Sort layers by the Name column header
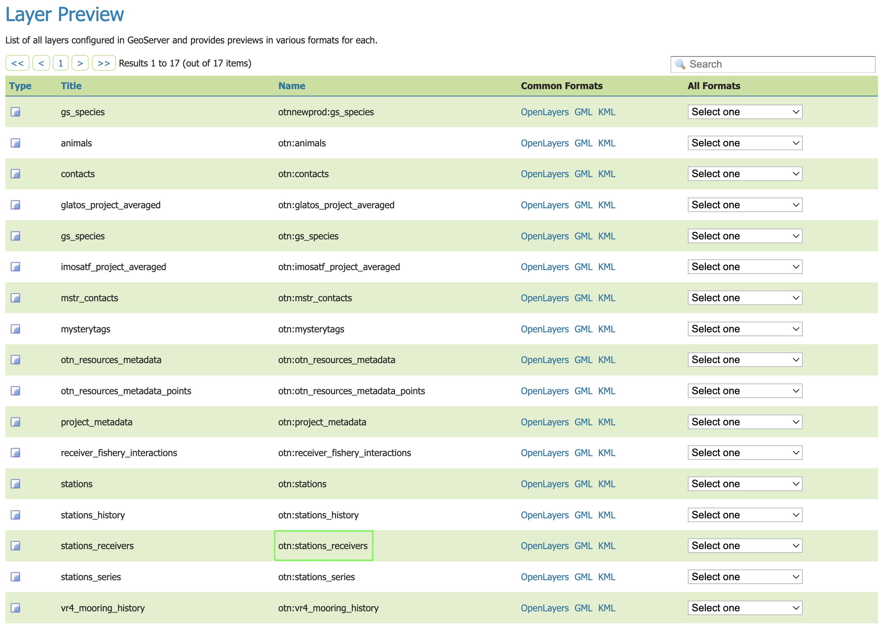Screen dimensions: 883x624 point(292,86)
